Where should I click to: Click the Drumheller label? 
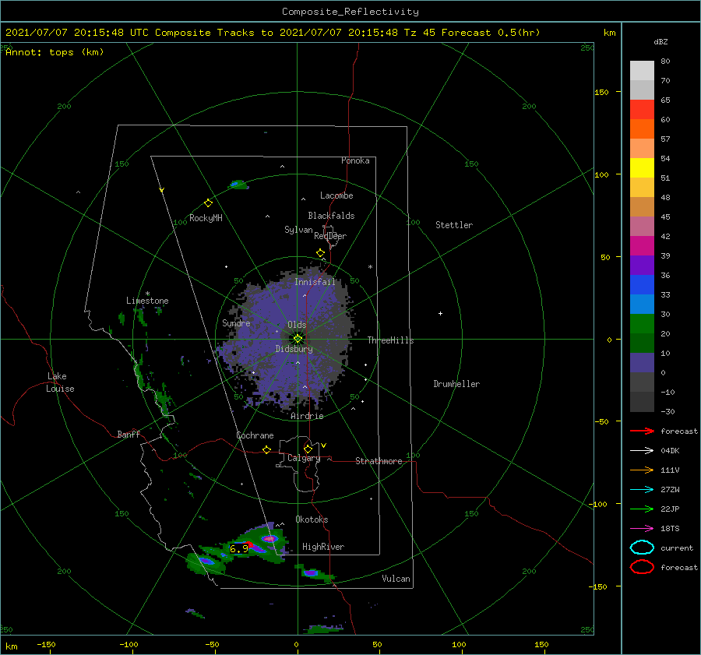click(x=456, y=384)
